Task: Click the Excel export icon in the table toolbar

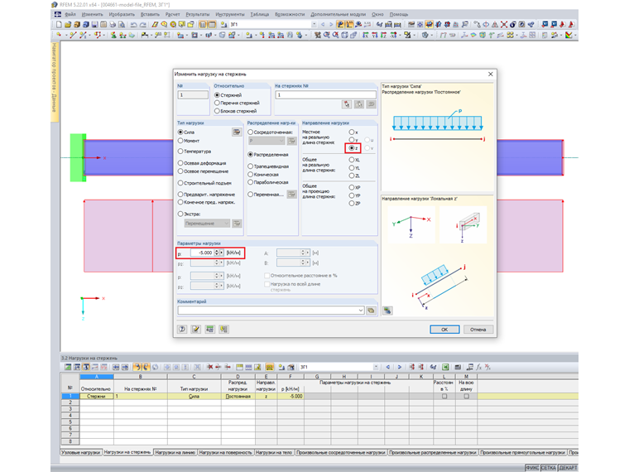Action: (x=445, y=367)
